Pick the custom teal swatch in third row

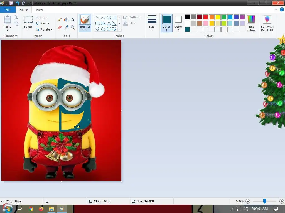pos(187,29)
